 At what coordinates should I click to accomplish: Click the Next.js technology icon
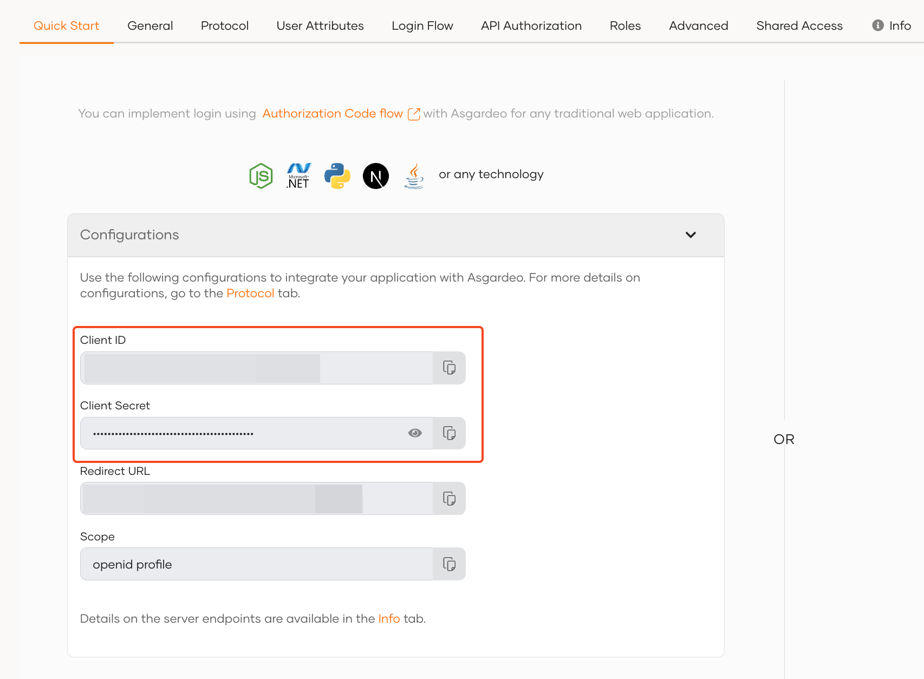[x=375, y=175]
